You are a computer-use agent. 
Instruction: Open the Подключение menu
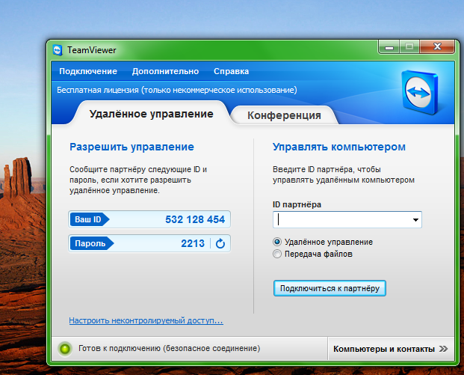(88, 71)
